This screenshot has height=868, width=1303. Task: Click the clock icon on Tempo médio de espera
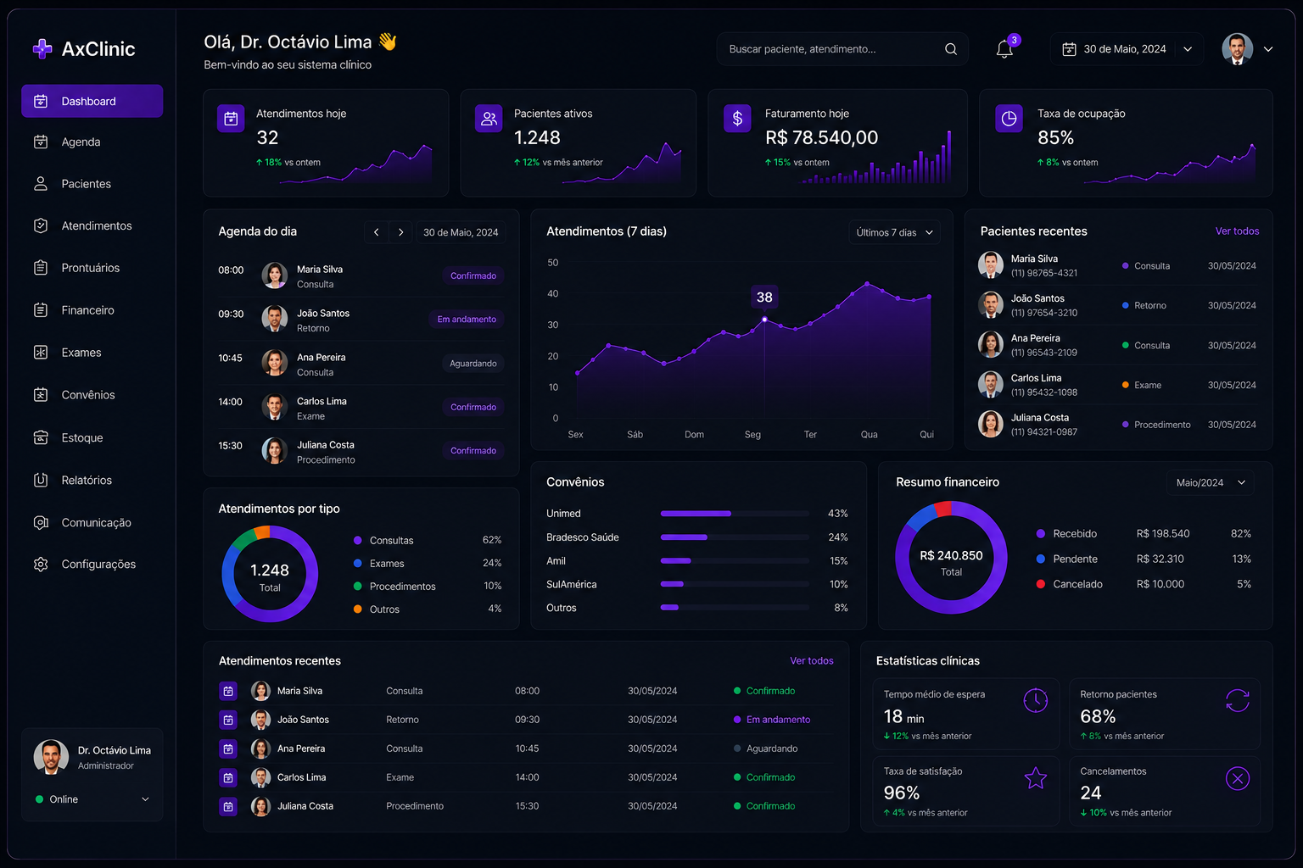[x=1035, y=700]
